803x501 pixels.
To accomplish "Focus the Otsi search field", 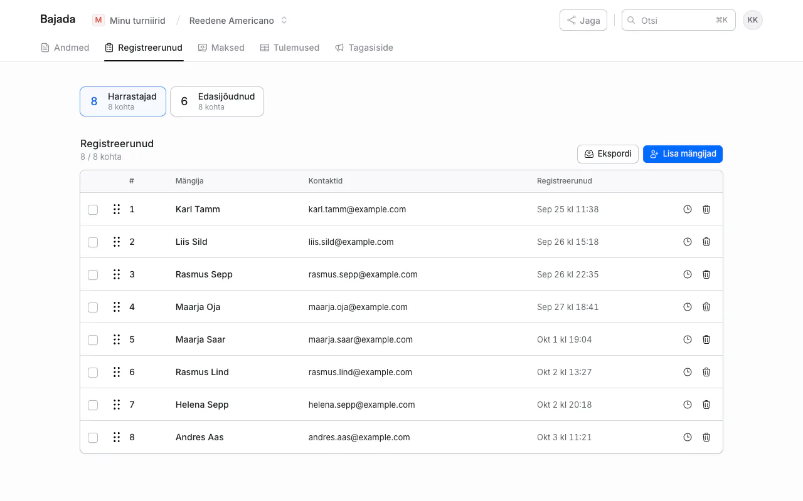I will pyautogui.click(x=679, y=20).
